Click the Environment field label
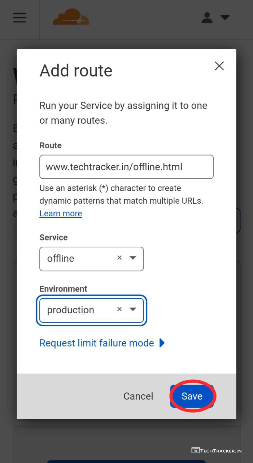Screen dimensions: 253x463 63,289
